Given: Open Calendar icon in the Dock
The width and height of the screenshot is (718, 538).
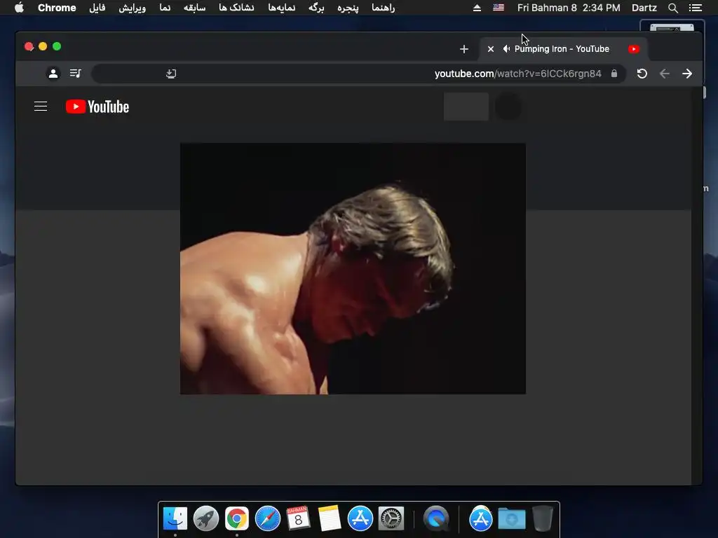Looking at the screenshot, I should point(298,518).
